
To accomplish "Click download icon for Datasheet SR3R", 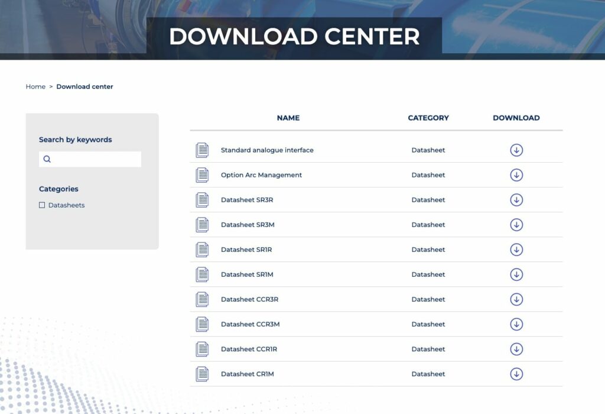I will pyautogui.click(x=516, y=200).
